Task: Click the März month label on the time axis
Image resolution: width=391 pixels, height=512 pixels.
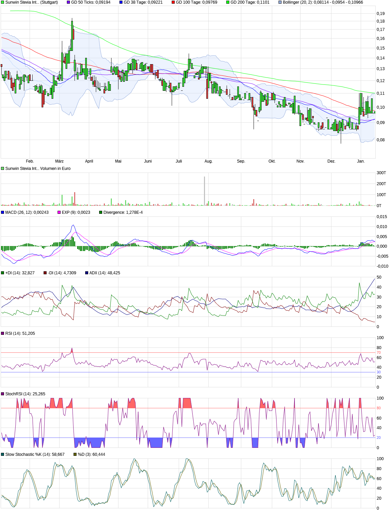Action: pyautogui.click(x=59, y=161)
